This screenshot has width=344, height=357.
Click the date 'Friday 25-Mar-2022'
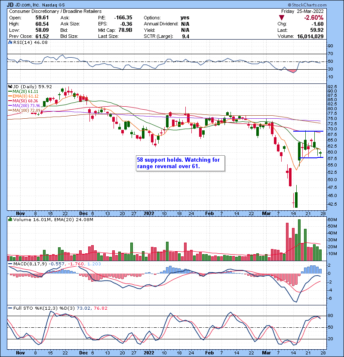[302, 11]
